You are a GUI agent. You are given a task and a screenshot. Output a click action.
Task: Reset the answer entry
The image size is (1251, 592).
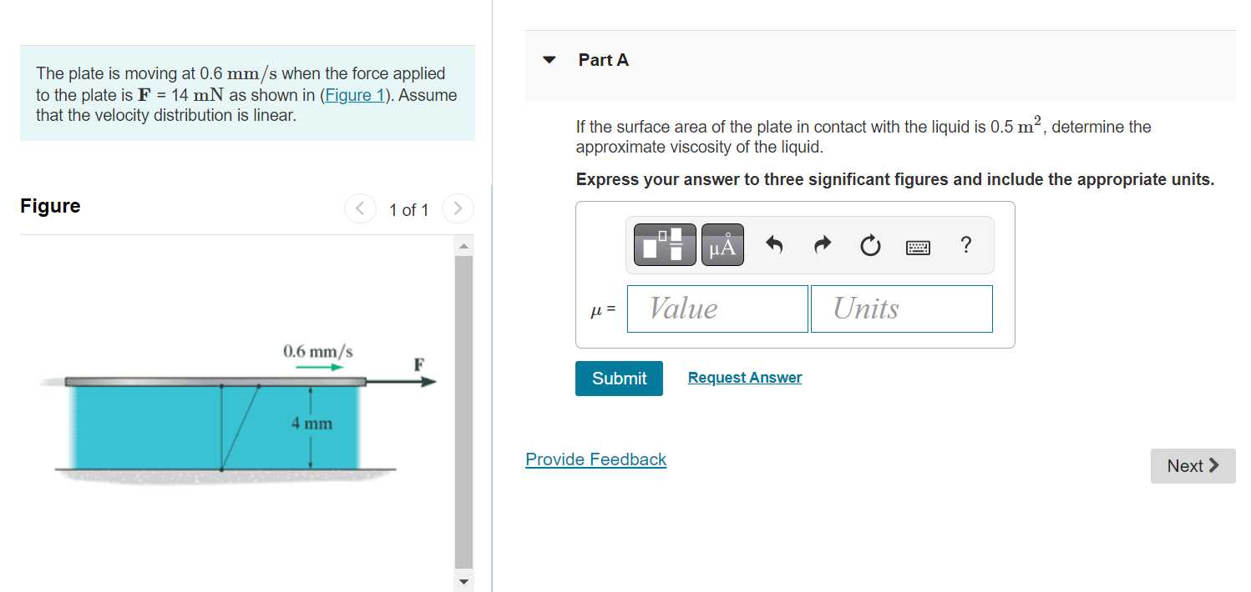[x=869, y=244]
